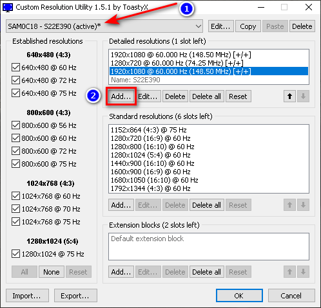The image size is (321, 308).
Task: Add a standard resolution
Action: 121,205
